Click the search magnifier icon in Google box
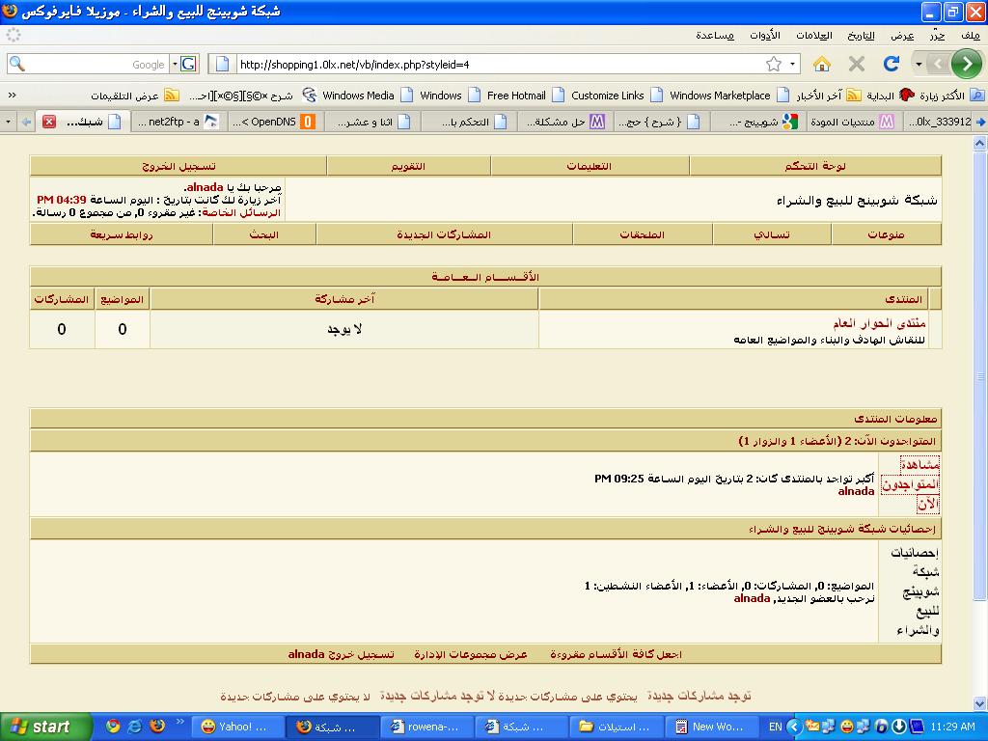This screenshot has height=741, width=988. click(16, 65)
